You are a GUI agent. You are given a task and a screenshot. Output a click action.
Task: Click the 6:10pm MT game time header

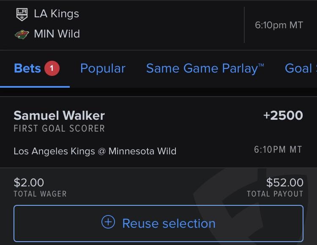point(279,25)
